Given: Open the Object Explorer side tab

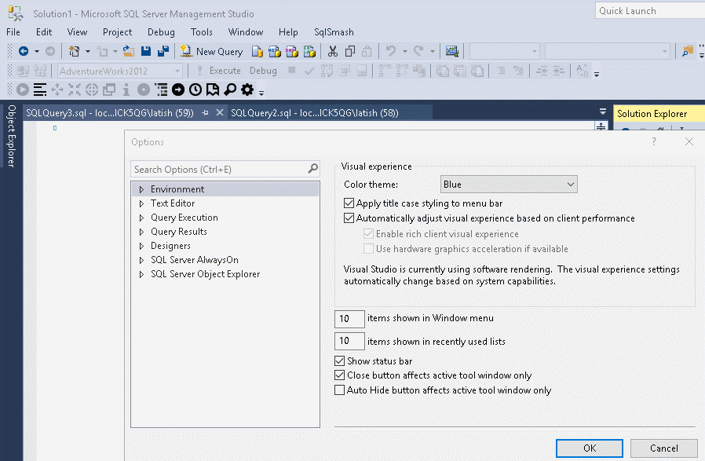Looking at the screenshot, I should [x=11, y=136].
